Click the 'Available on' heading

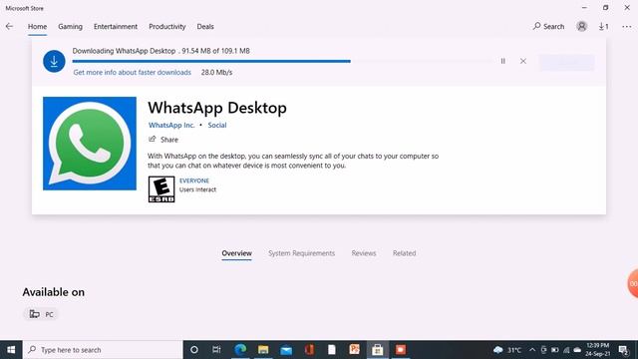click(x=53, y=292)
